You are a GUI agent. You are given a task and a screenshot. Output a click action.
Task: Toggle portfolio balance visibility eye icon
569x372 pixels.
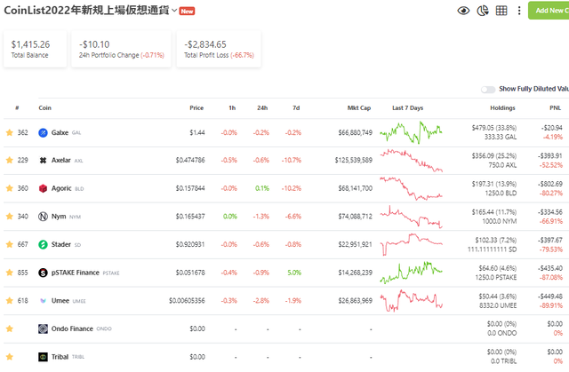click(463, 11)
